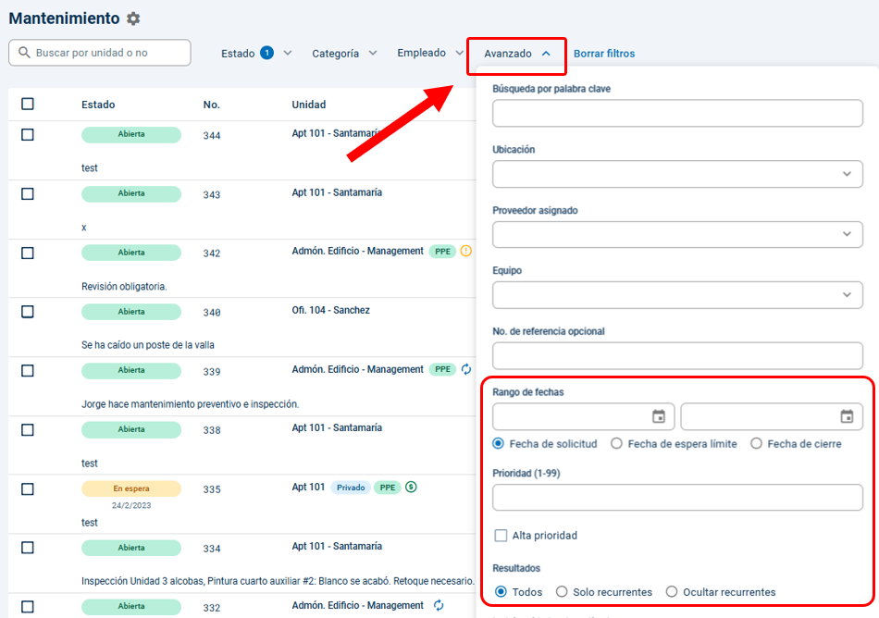Focus the end date range field

click(772, 416)
